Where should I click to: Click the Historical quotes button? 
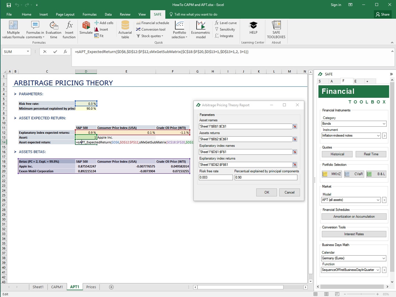[337, 154]
